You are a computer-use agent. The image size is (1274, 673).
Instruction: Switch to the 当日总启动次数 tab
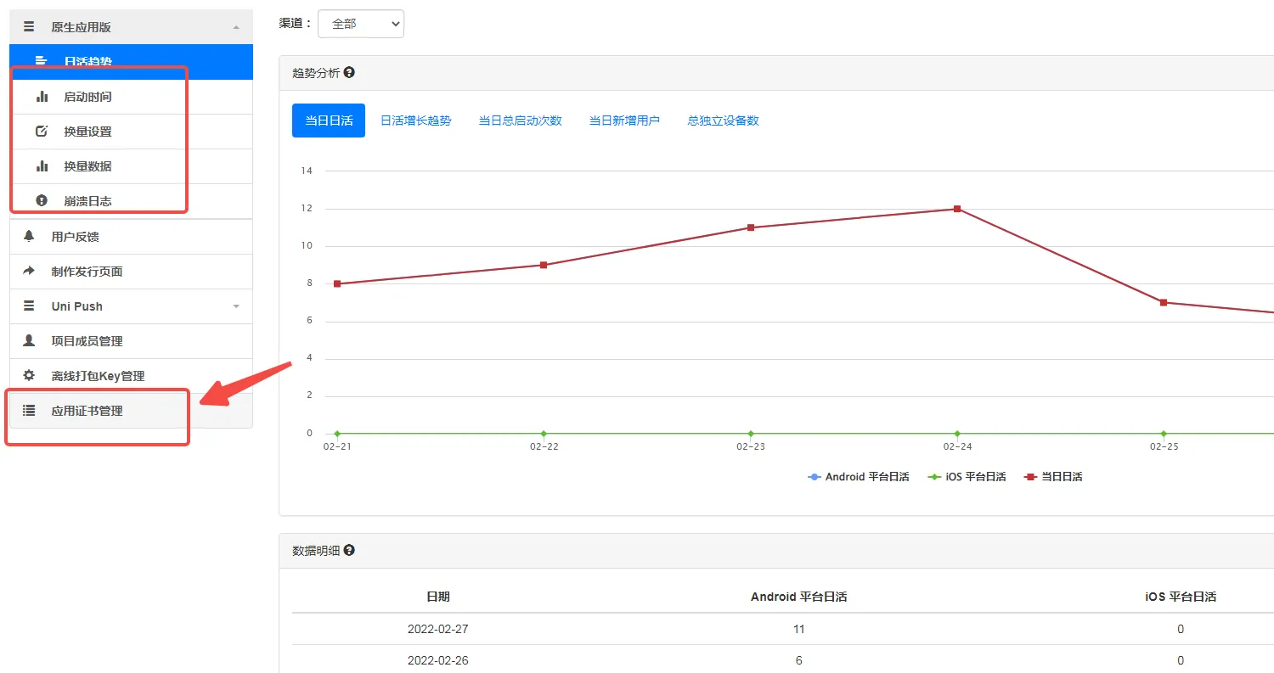pyautogui.click(x=520, y=121)
